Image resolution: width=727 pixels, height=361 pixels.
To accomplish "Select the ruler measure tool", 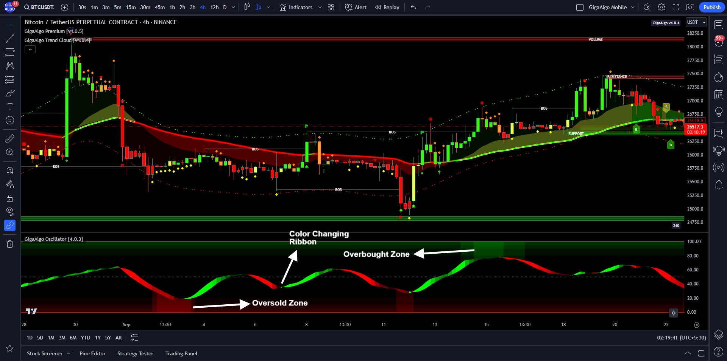I will [10, 138].
